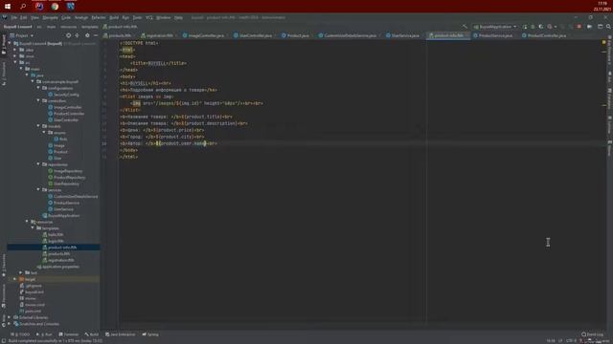Click Search Everywhere magnifier icon
The height and width of the screenshot is (344, 613).
pyautogui.click(x=609, y=27)
